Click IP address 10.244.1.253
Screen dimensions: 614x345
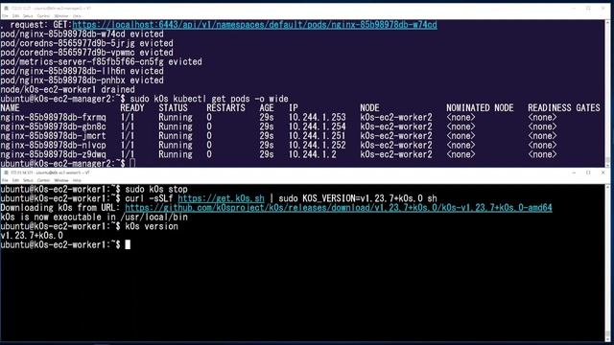click(x=318, y=117)
